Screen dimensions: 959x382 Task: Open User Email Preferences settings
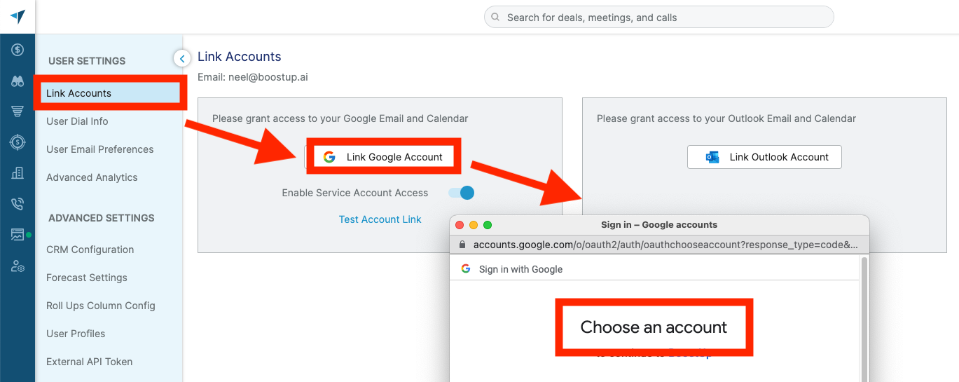tap(99, 149)
